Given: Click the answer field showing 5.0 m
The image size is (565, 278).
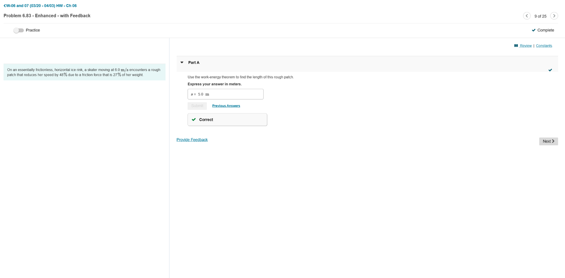Looking at the screenshot, I should [x=226, y=94].
